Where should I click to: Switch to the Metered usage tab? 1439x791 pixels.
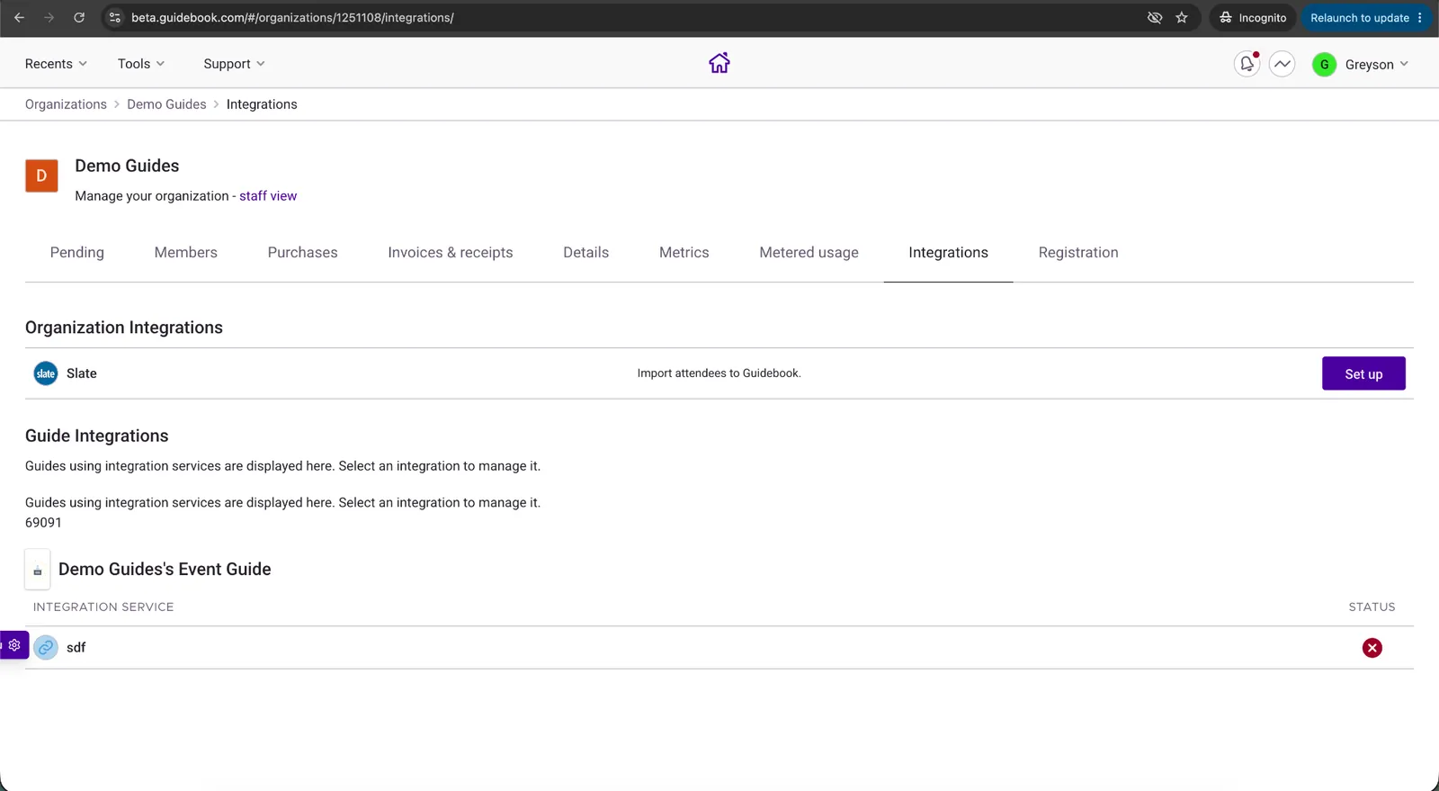tap(809, 253)
